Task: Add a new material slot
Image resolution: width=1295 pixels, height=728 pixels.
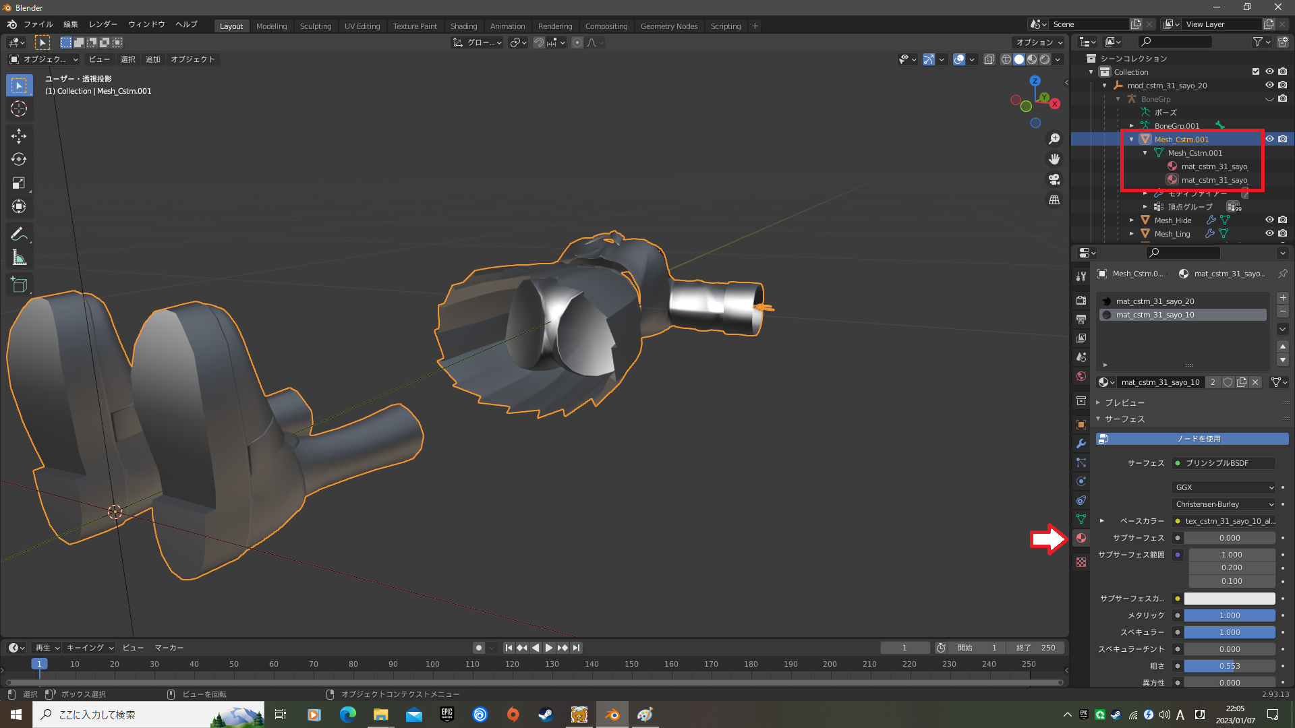Action: (1283, 298)
